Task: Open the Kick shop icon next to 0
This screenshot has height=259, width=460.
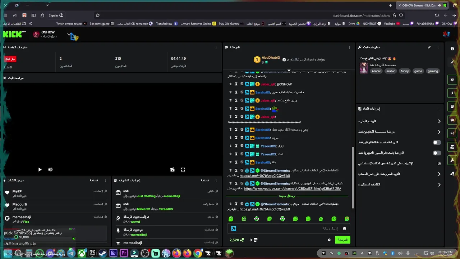Action: 256,240
